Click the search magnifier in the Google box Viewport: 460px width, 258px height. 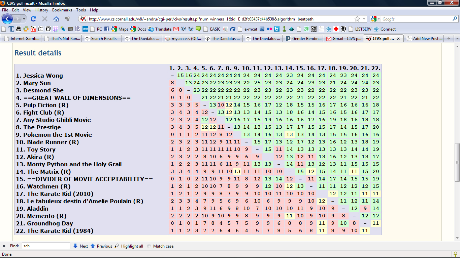point(454,19)
